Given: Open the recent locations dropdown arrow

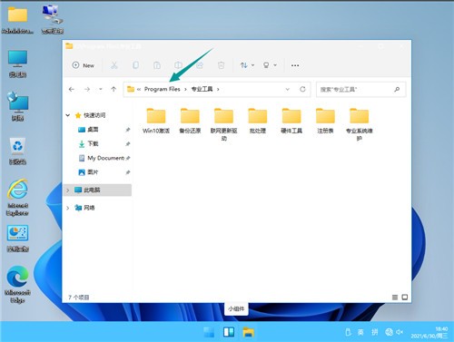Looking at the screenshot, I should click(101, 89).
